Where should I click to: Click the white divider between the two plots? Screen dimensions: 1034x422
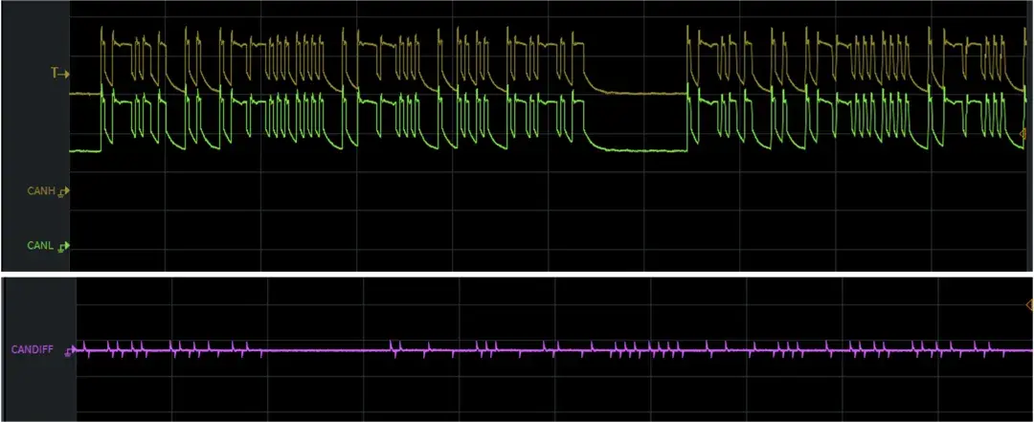point(517,275)
